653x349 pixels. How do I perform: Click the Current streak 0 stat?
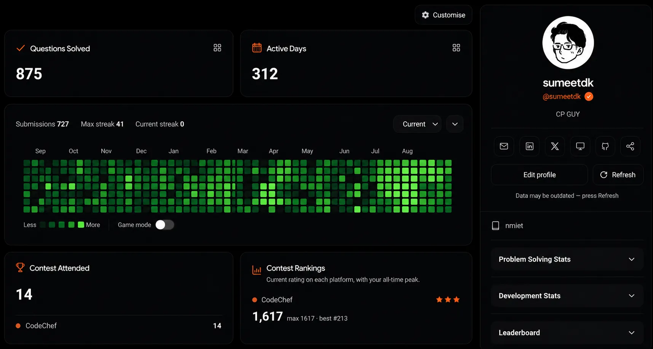[160, 124]
